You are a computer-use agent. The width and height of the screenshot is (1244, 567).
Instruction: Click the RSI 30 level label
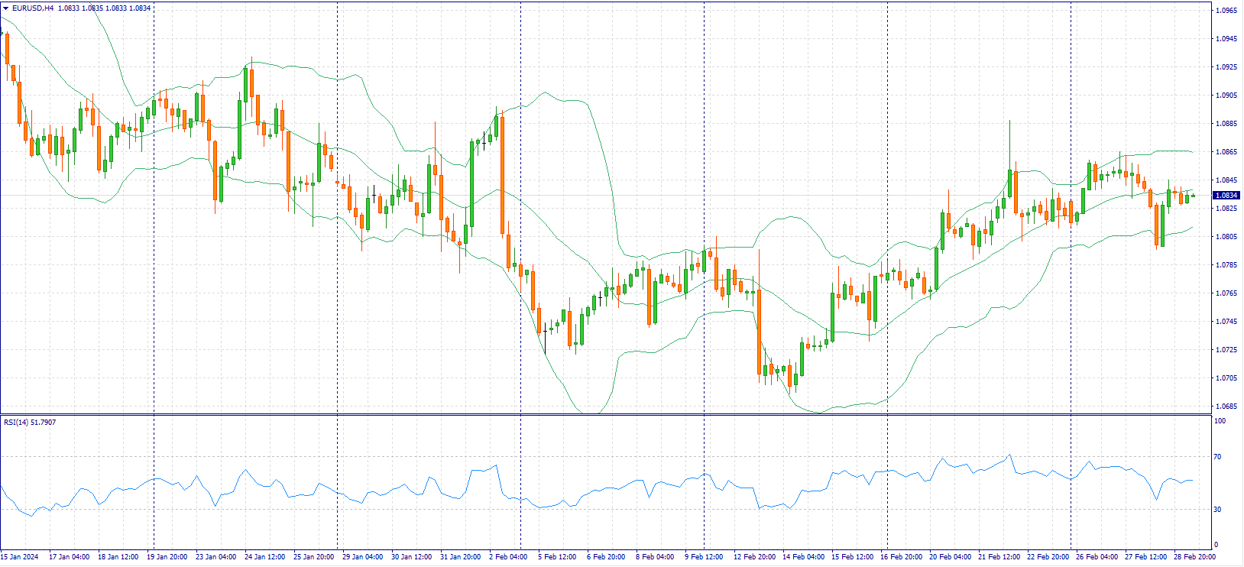(x=1219, y=510)
